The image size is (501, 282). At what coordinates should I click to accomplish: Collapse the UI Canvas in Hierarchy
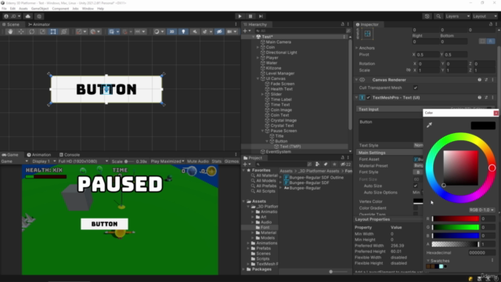pyautogui.click(x=258, y=78)
